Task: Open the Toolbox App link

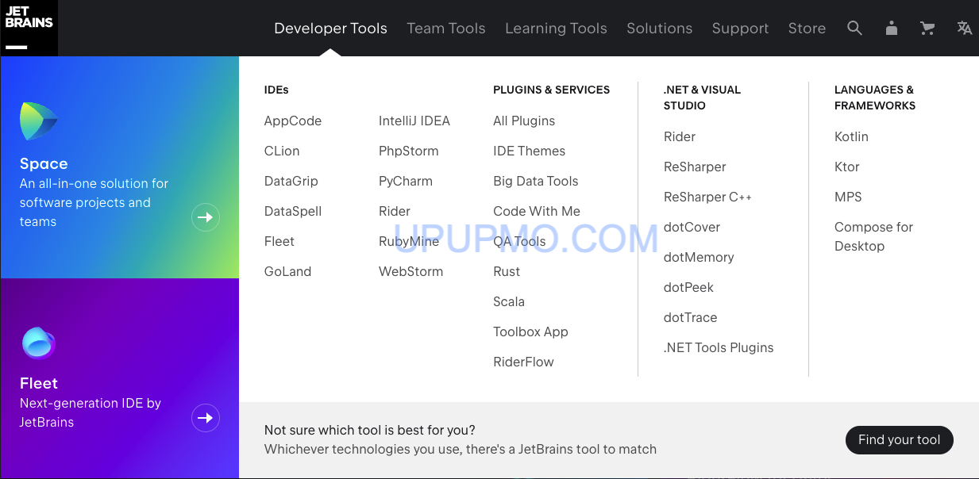Action: point(530,332)
